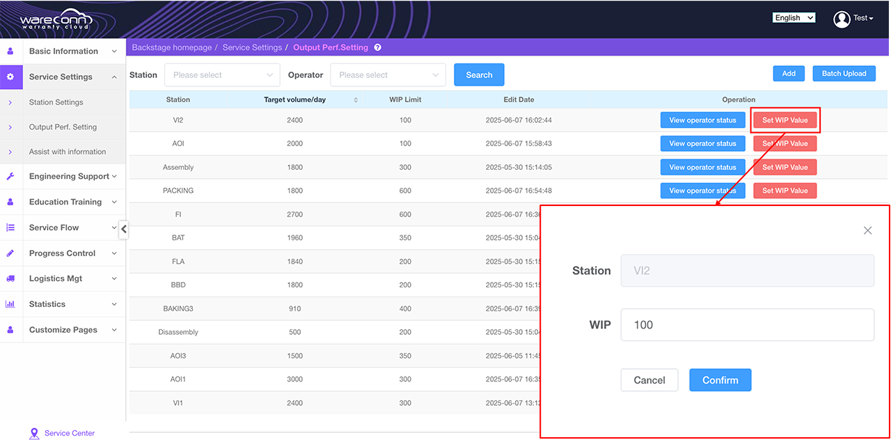Close the WIP dialog with X
The image size is (891, 442).
[x=867, y=230]
